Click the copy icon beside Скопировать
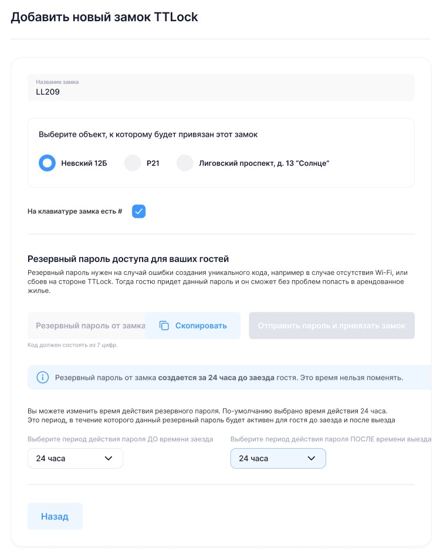The image size is (440, 555). point(164,326)
